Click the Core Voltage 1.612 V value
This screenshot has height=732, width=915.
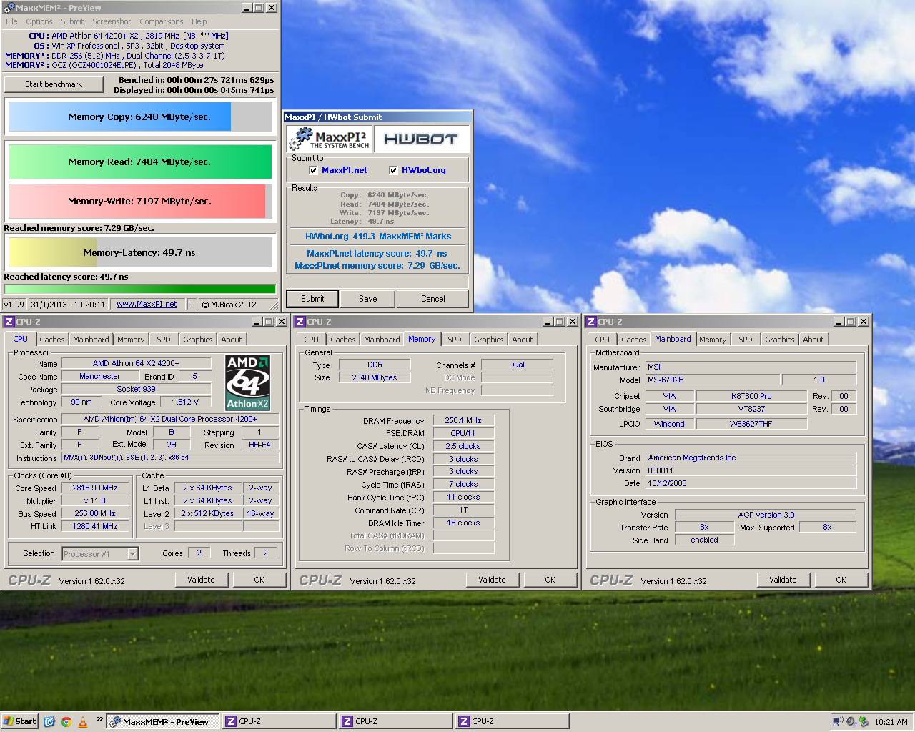pyautogui.click(x=185, y=402)
